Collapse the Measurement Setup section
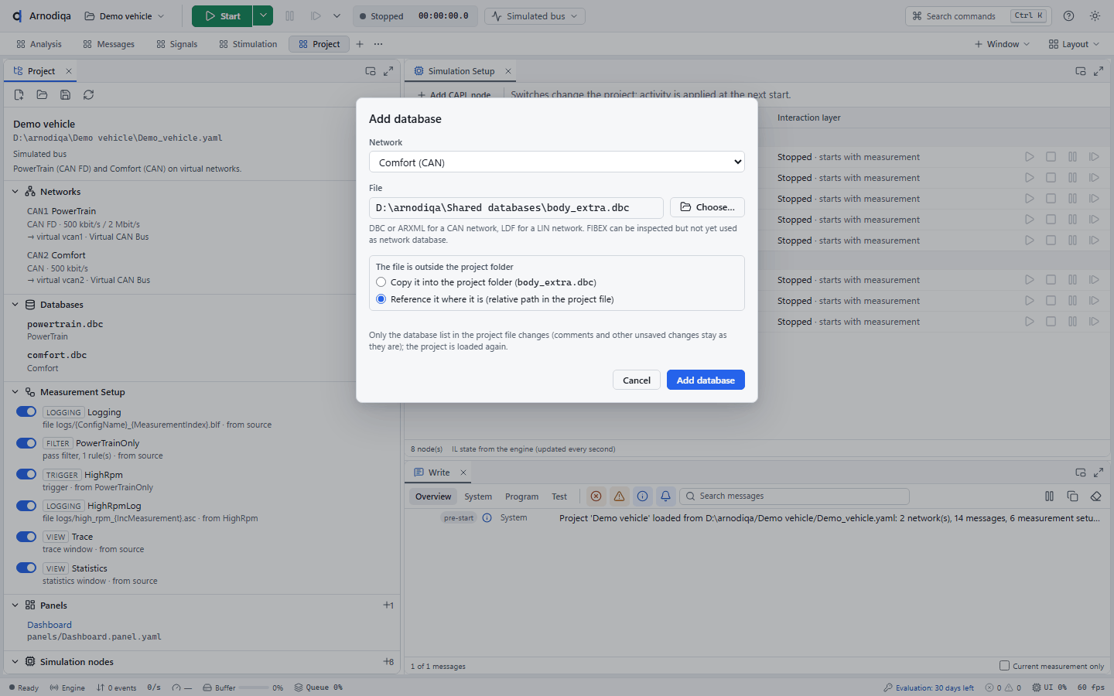This screenshot has height=696, width=1114. 15,392
